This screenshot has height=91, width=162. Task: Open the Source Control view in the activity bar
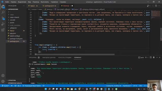pos(3,18)
